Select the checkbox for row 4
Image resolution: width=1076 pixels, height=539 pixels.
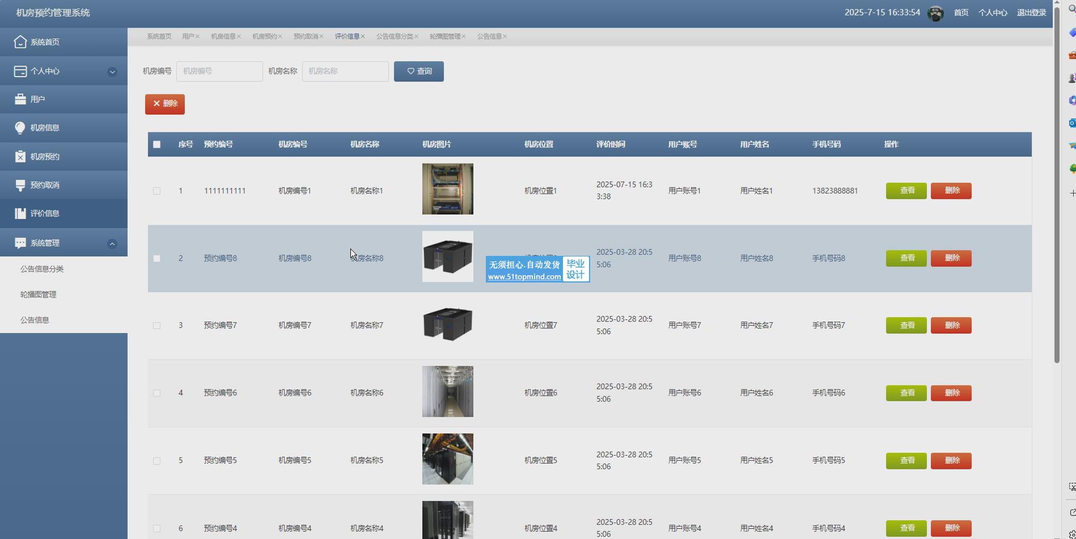(157, 393)
